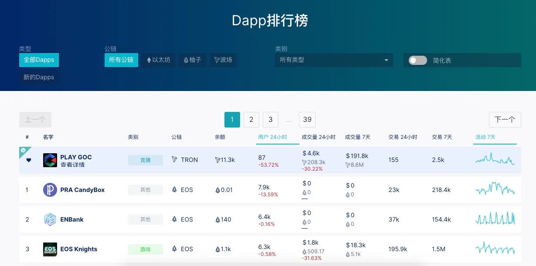Sort by 用户 24小时 column
Image resolution: width=536 pixels, height=266 pixels.
(x=272, y=137)
